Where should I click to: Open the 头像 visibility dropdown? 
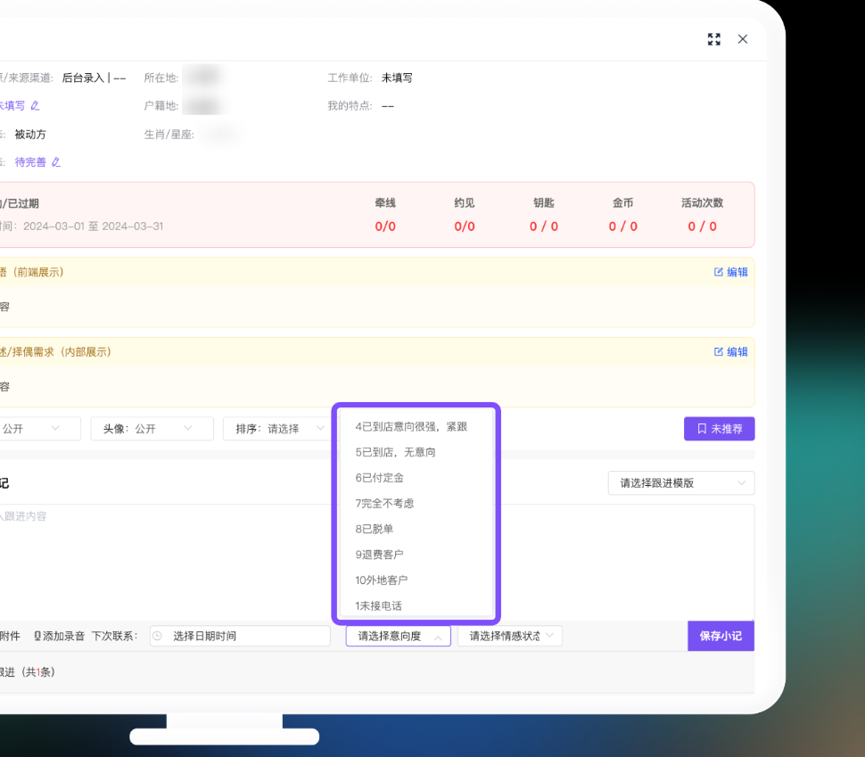point(152,429)
